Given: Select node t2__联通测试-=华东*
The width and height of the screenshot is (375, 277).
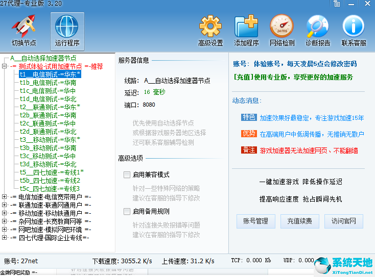Looking at the screenshot, I should coord(50,107).
